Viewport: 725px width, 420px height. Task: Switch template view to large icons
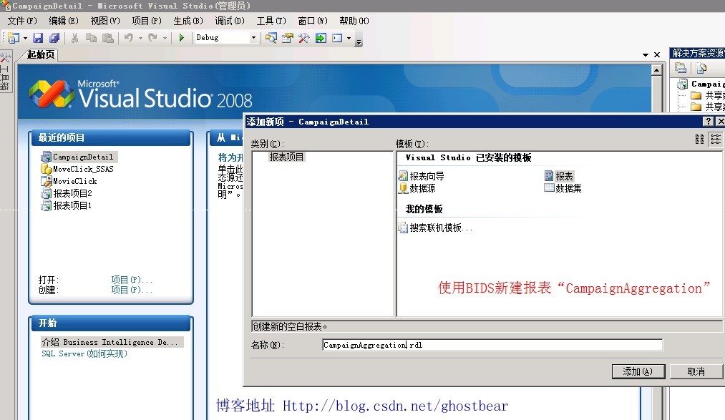(x=699, y=140)
